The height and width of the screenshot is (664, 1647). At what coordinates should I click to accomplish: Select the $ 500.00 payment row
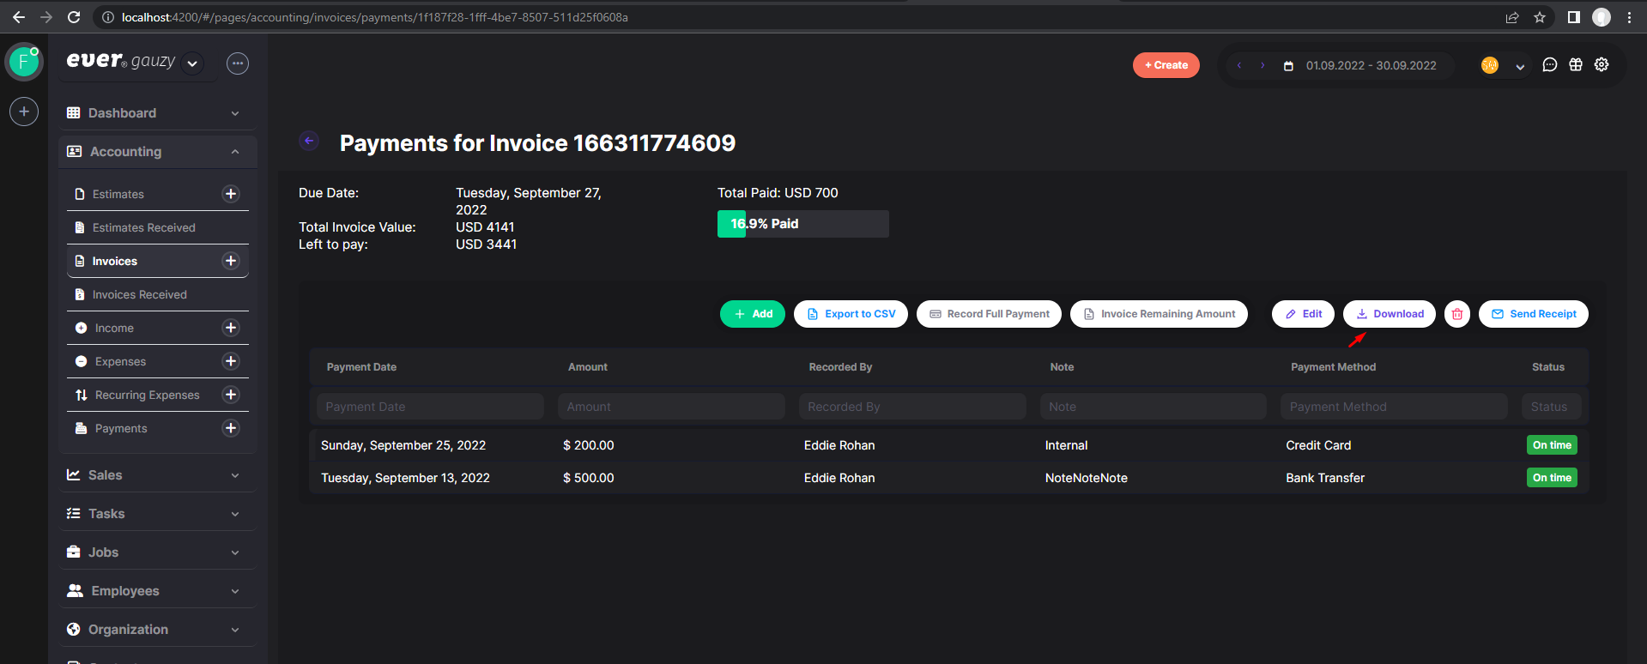click(948, 478)
